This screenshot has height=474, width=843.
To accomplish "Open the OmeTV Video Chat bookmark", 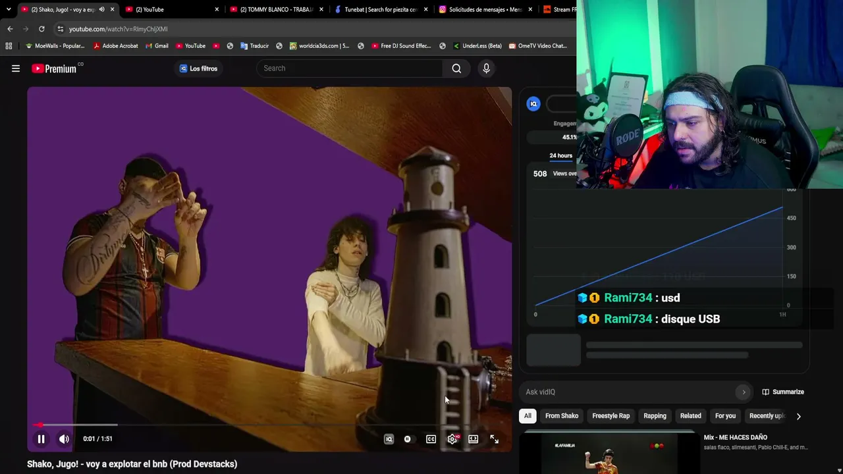I will pyautogui.click(x=537, y=46).
